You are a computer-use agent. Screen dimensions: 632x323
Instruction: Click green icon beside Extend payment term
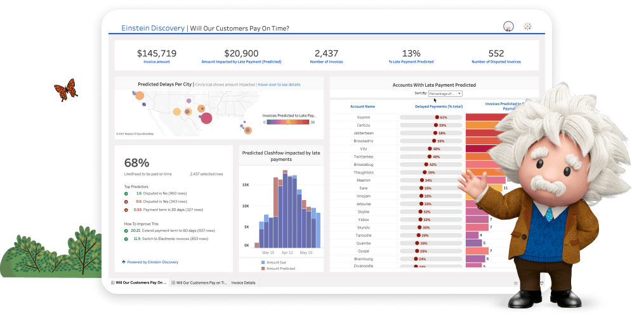point(126,231)
